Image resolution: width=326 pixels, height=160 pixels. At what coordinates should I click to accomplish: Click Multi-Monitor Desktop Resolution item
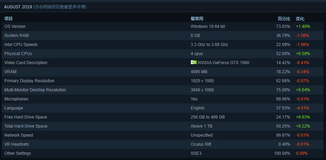pos(163,90)
